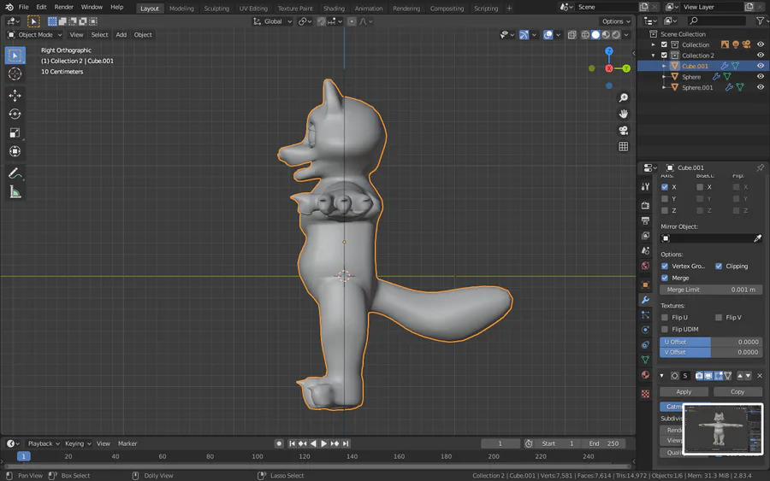Select the Move tool in the toolbar
The height and width of the screenshot is (481, 770).
pyautogui.click(x=15, y=96)
